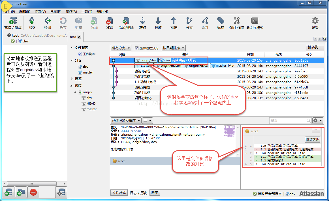The image size is (329, 201).
Task: Expand the 标签 sidebar section
Action: pos(72,79)
